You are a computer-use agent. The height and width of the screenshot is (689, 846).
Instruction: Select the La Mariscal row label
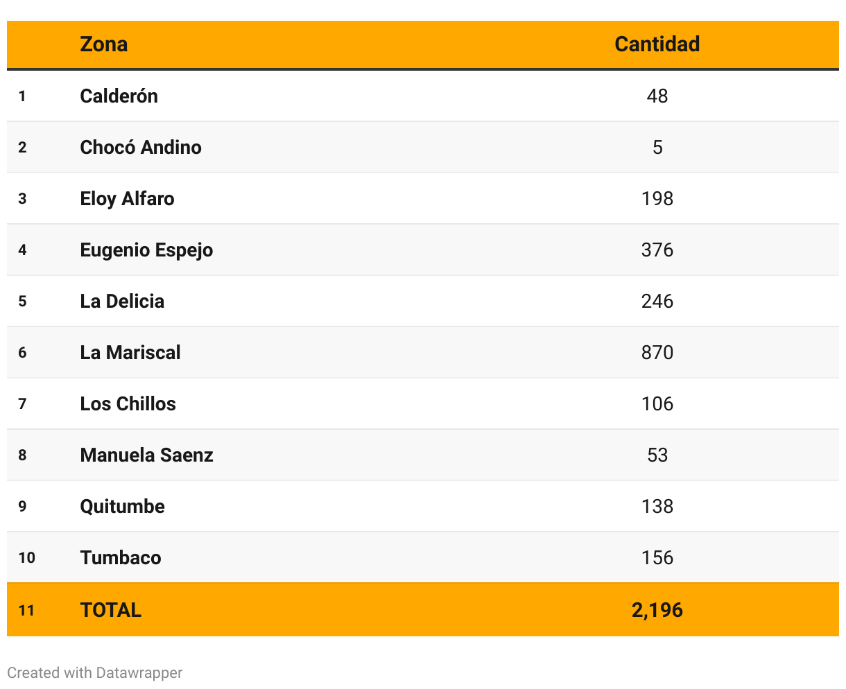[130, 352]
